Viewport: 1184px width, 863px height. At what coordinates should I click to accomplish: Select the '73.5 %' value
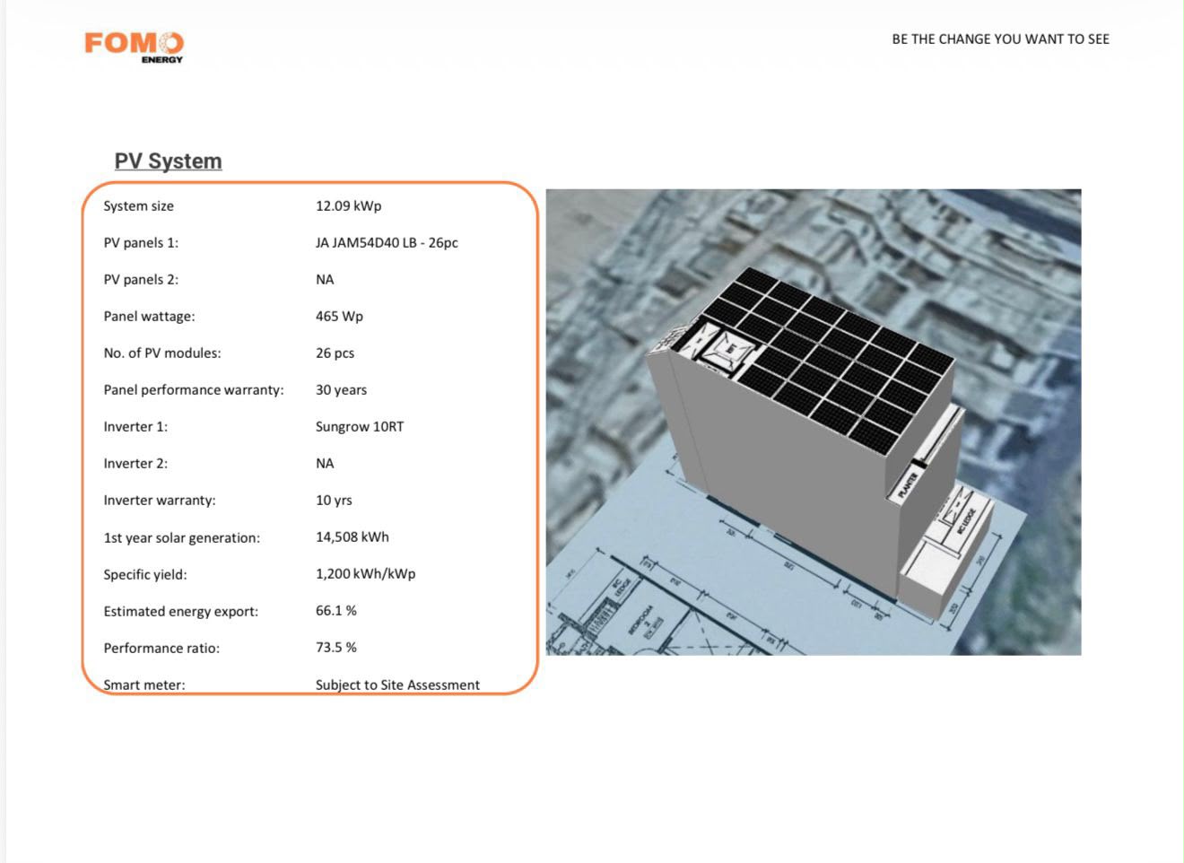(336, 648)
